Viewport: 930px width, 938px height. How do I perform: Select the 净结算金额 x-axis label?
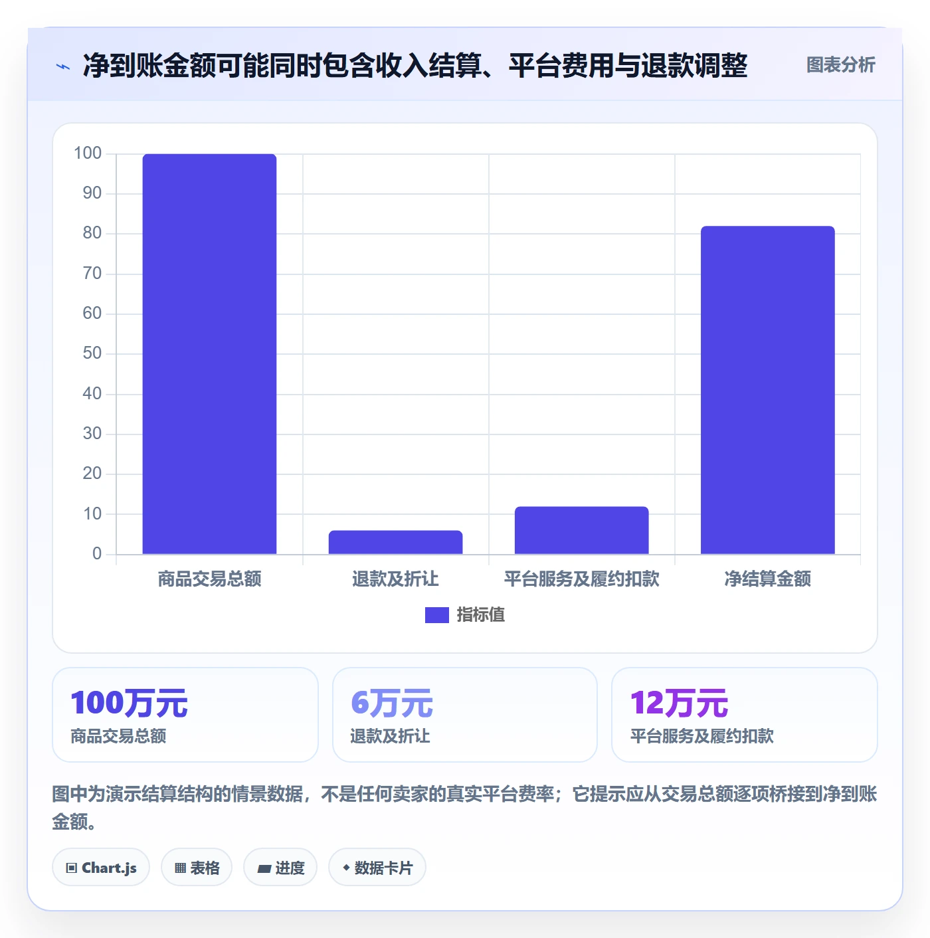click(x=767, y=579)
